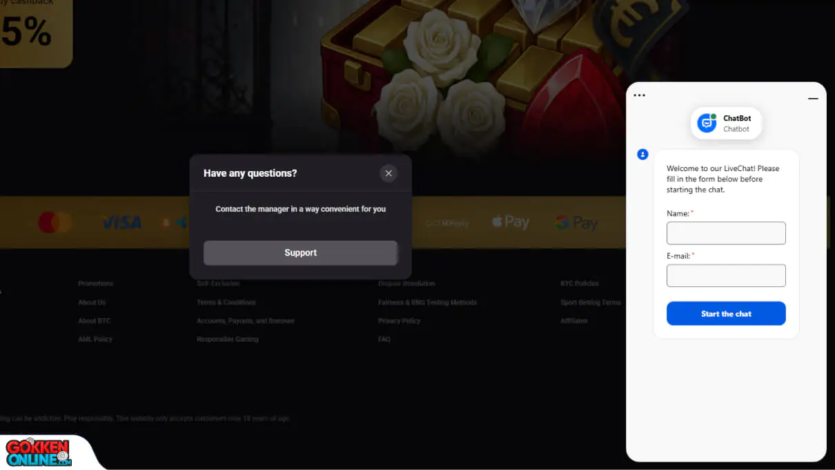Open the chat widget three-dots menu

tap(639, 95)
